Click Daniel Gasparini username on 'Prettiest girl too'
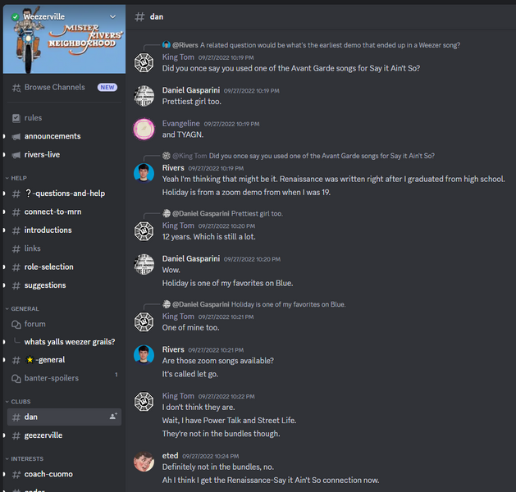 [191, 90]
